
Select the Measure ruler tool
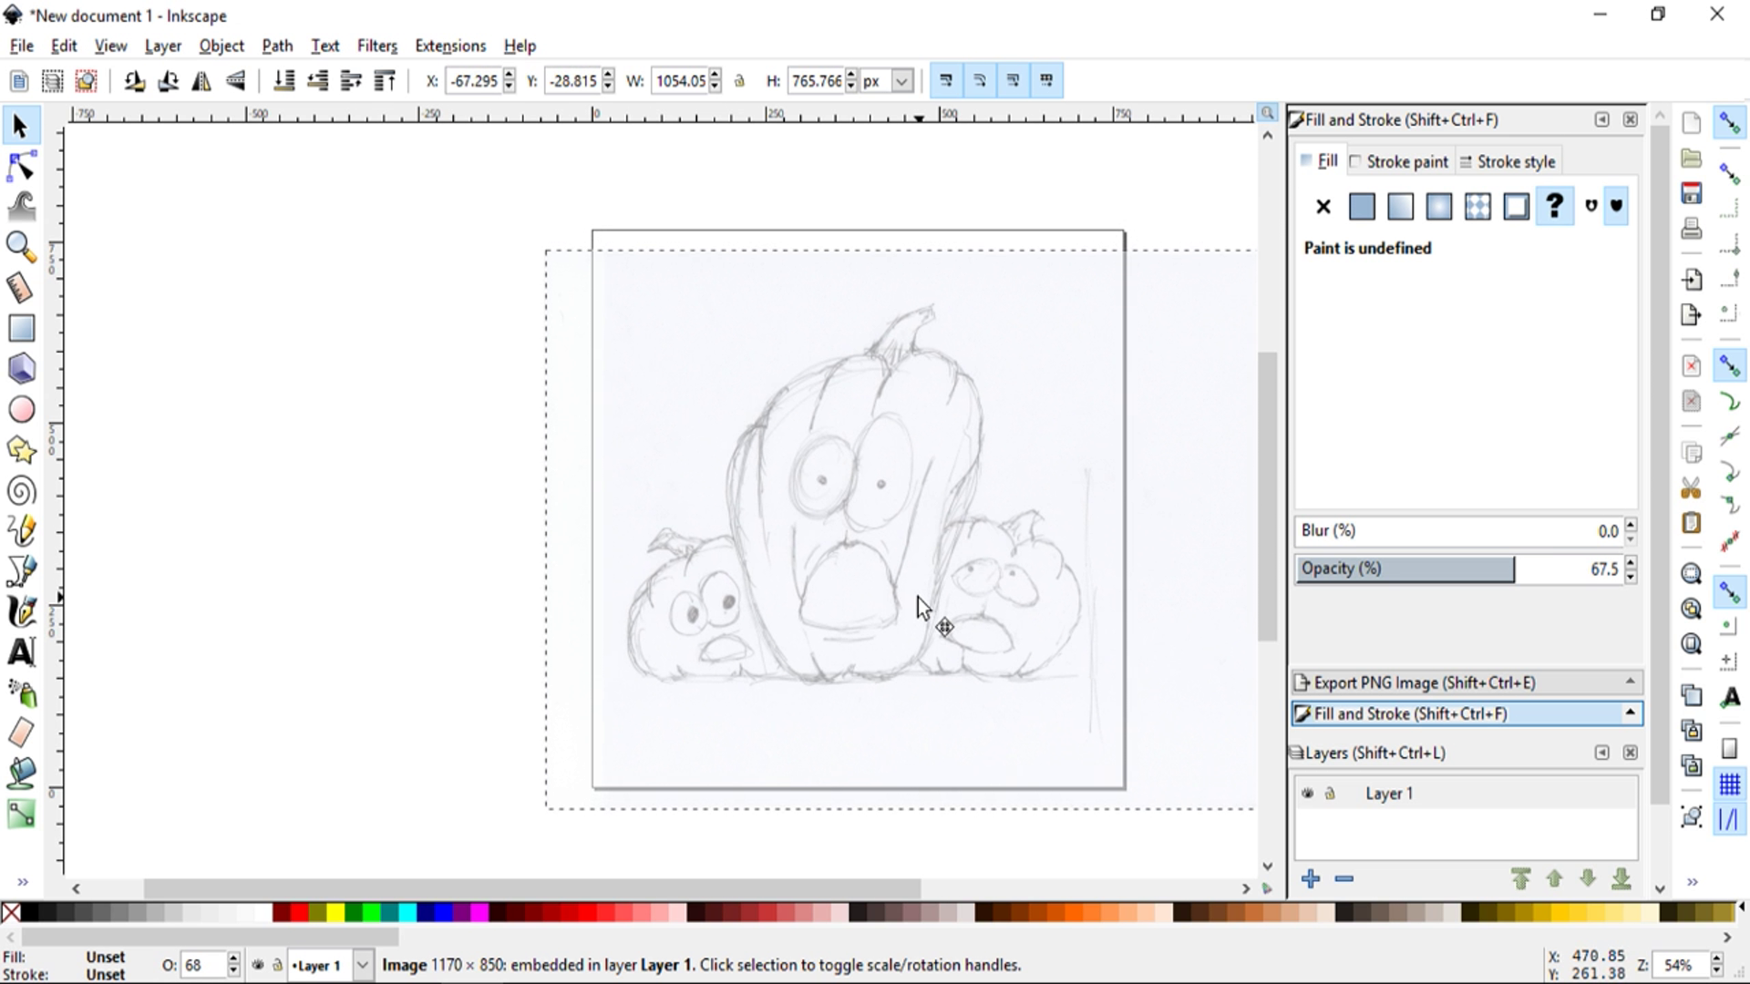click(20, 288)
